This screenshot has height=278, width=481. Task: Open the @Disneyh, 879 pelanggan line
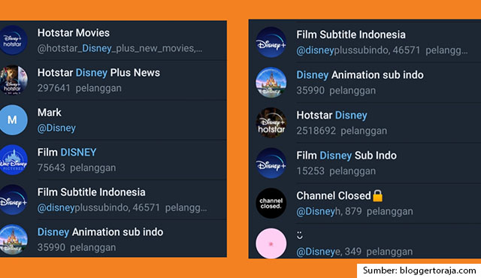click(355, 211)
